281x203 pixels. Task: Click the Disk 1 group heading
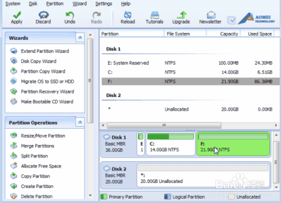(113, 49)
